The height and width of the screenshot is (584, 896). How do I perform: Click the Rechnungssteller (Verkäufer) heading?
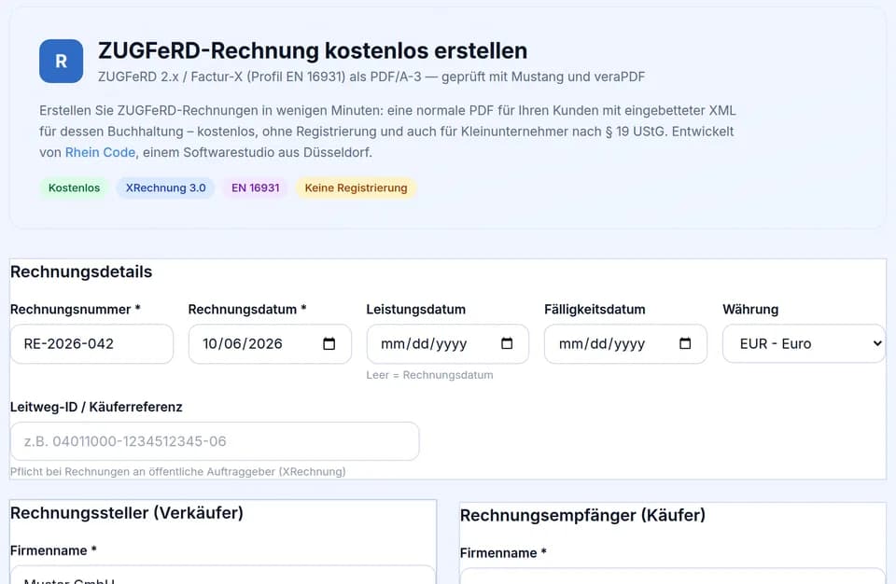(127, 512)
